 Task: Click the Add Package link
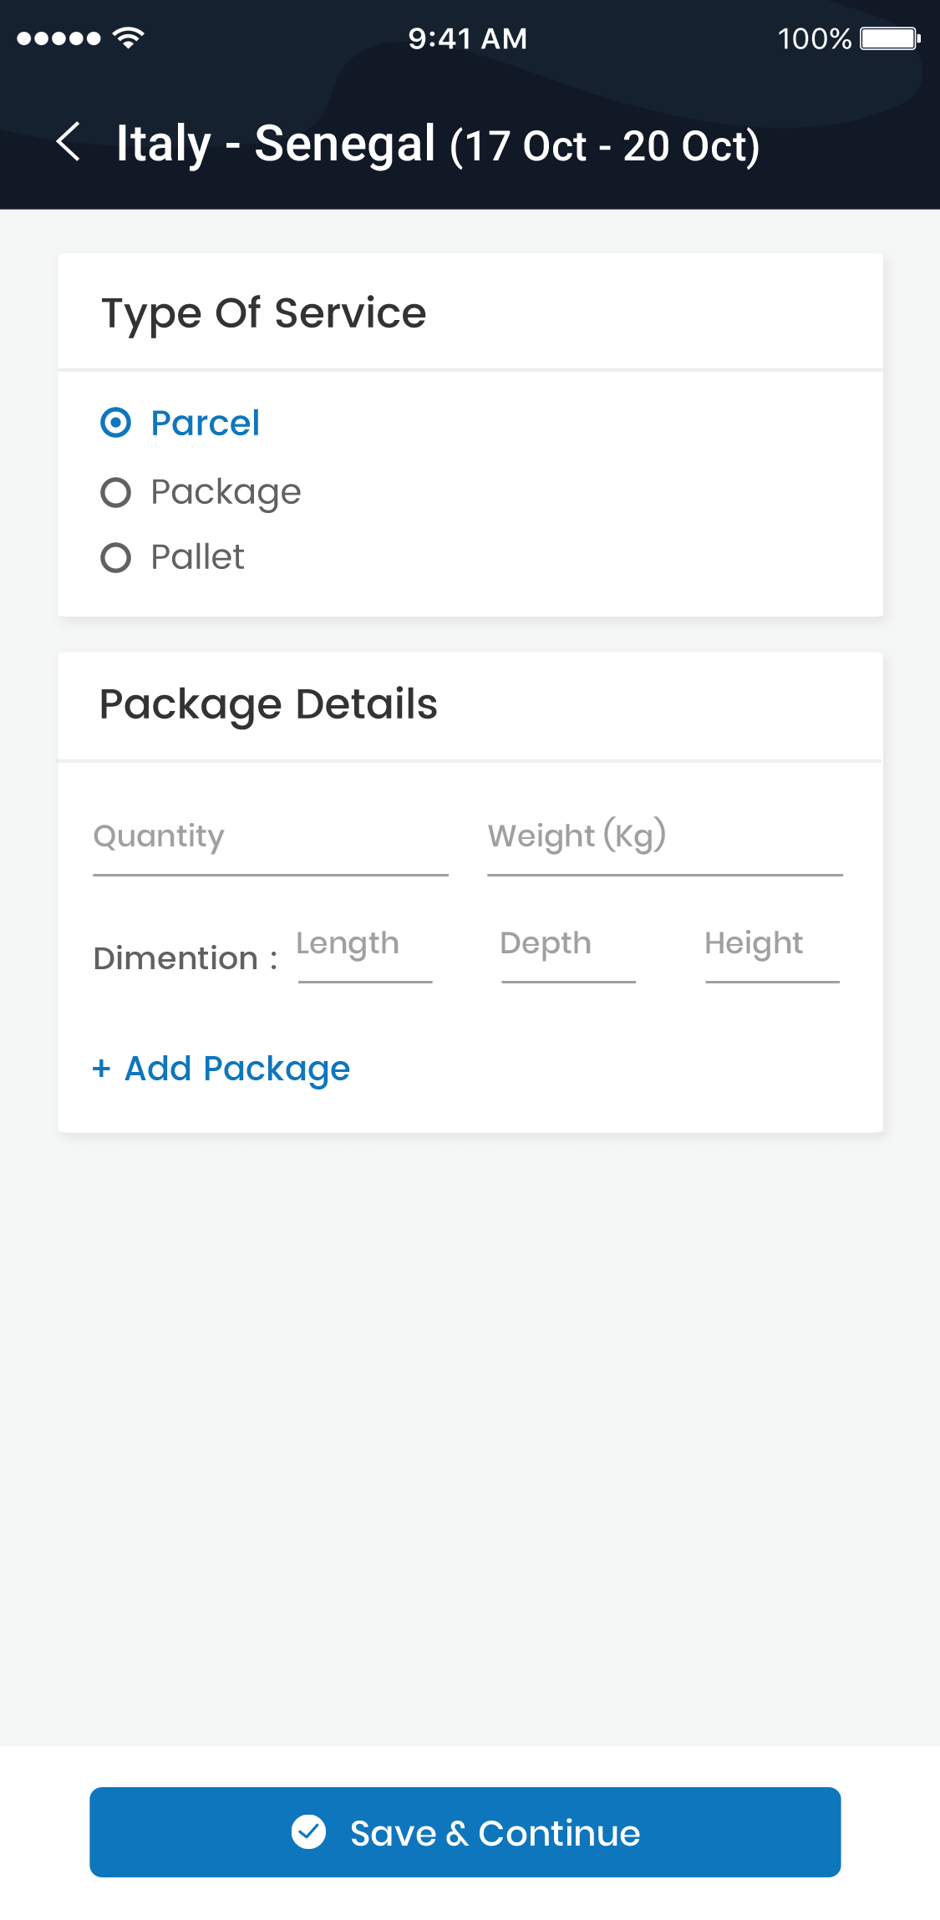click(x=237, y=1069)
